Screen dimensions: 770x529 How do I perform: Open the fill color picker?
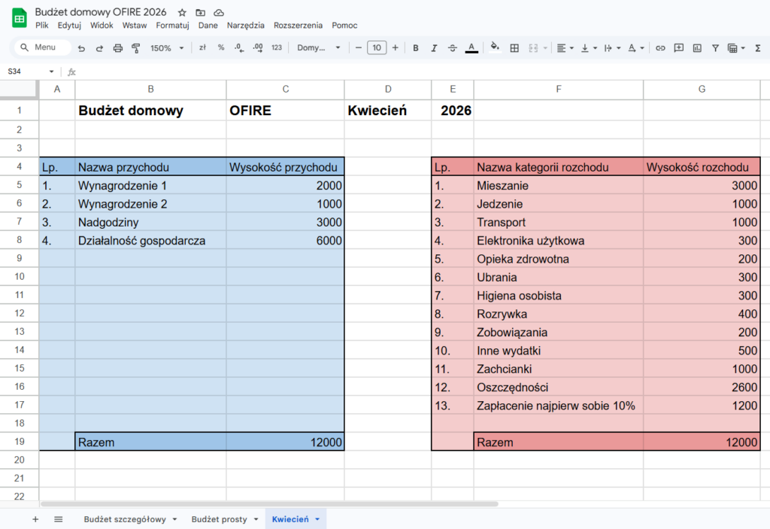tap(495, 48)
